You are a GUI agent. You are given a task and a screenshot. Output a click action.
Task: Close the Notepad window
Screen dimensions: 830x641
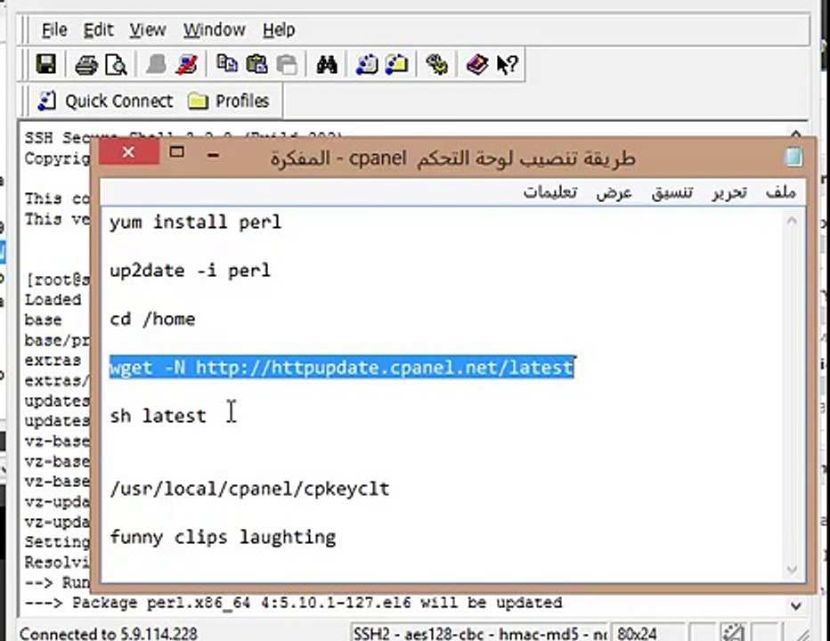[x=128, y=152]
